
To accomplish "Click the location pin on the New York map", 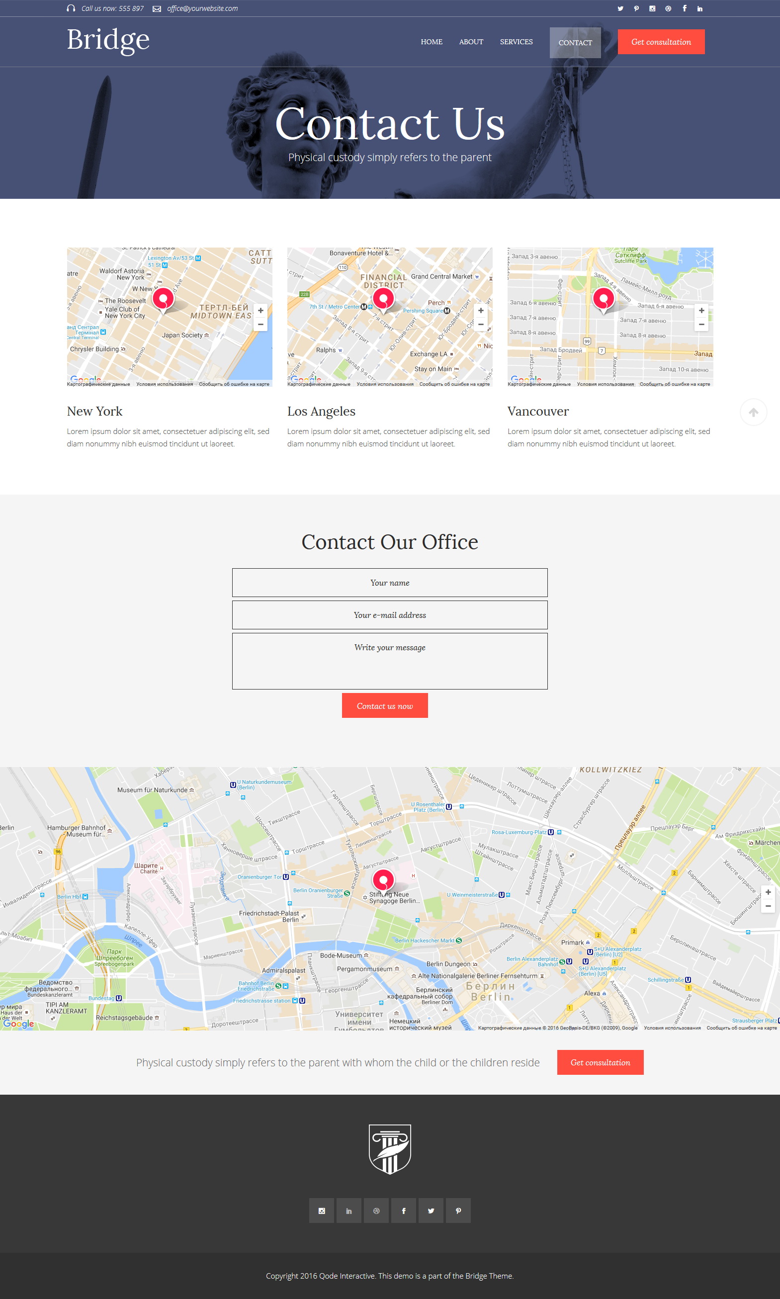I will coord(163,301).
